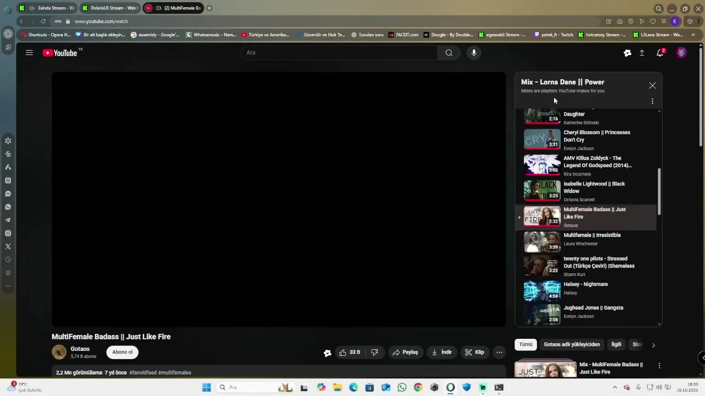705x396 pixels.
Task: Start voice search with the microphone
Action: point(474,53)
